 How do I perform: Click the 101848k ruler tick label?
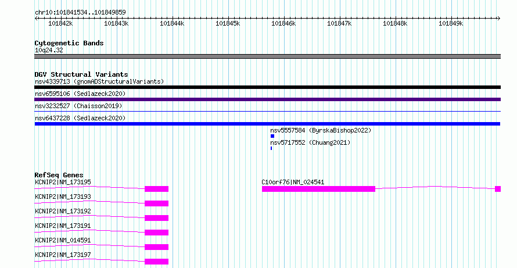click(x=395, y=23)
